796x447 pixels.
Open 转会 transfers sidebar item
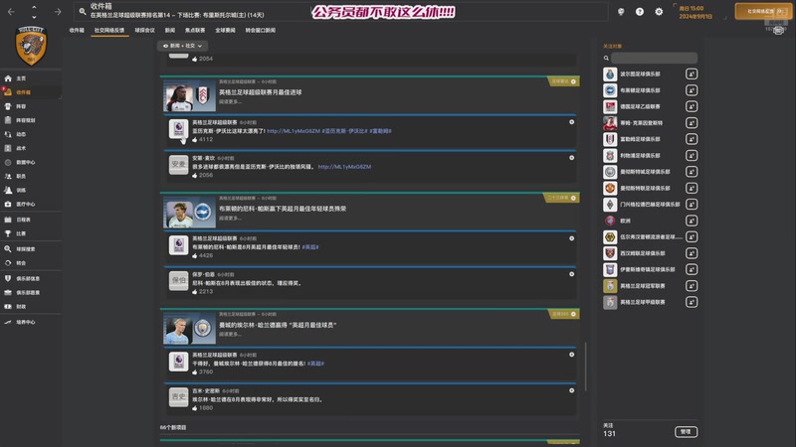tap(20, 263)
